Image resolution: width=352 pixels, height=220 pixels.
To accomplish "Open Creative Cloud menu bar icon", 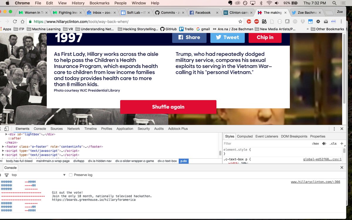I will [x=238, y=3].
